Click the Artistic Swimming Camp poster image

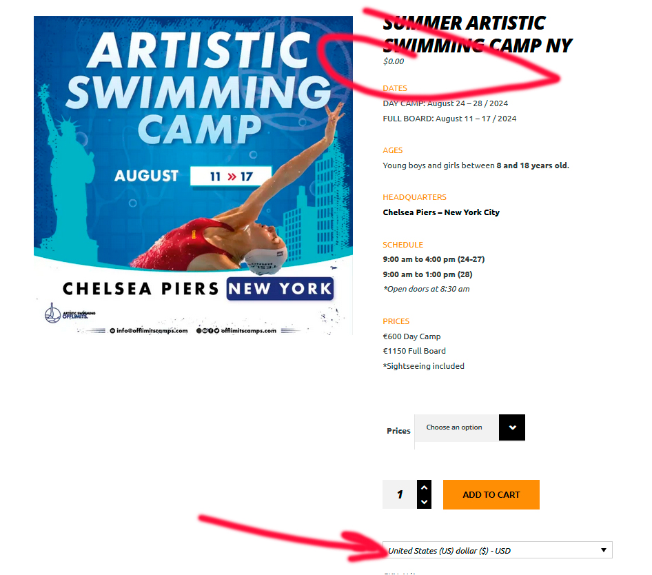(x=194, y=176)
